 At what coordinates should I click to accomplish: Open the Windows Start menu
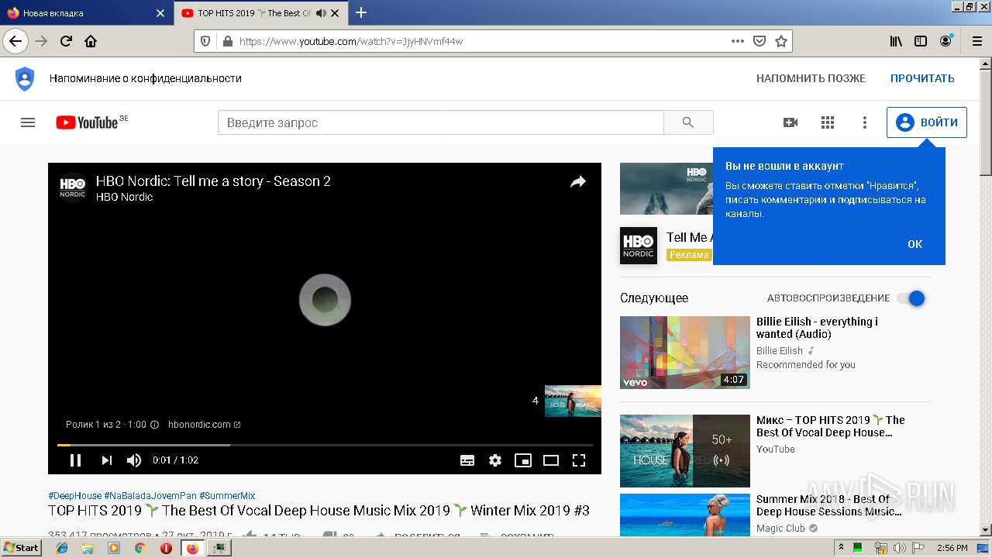tap(21, 548)
